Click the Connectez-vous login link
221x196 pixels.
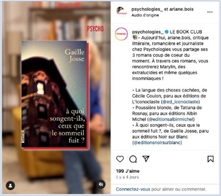point(133,189)
